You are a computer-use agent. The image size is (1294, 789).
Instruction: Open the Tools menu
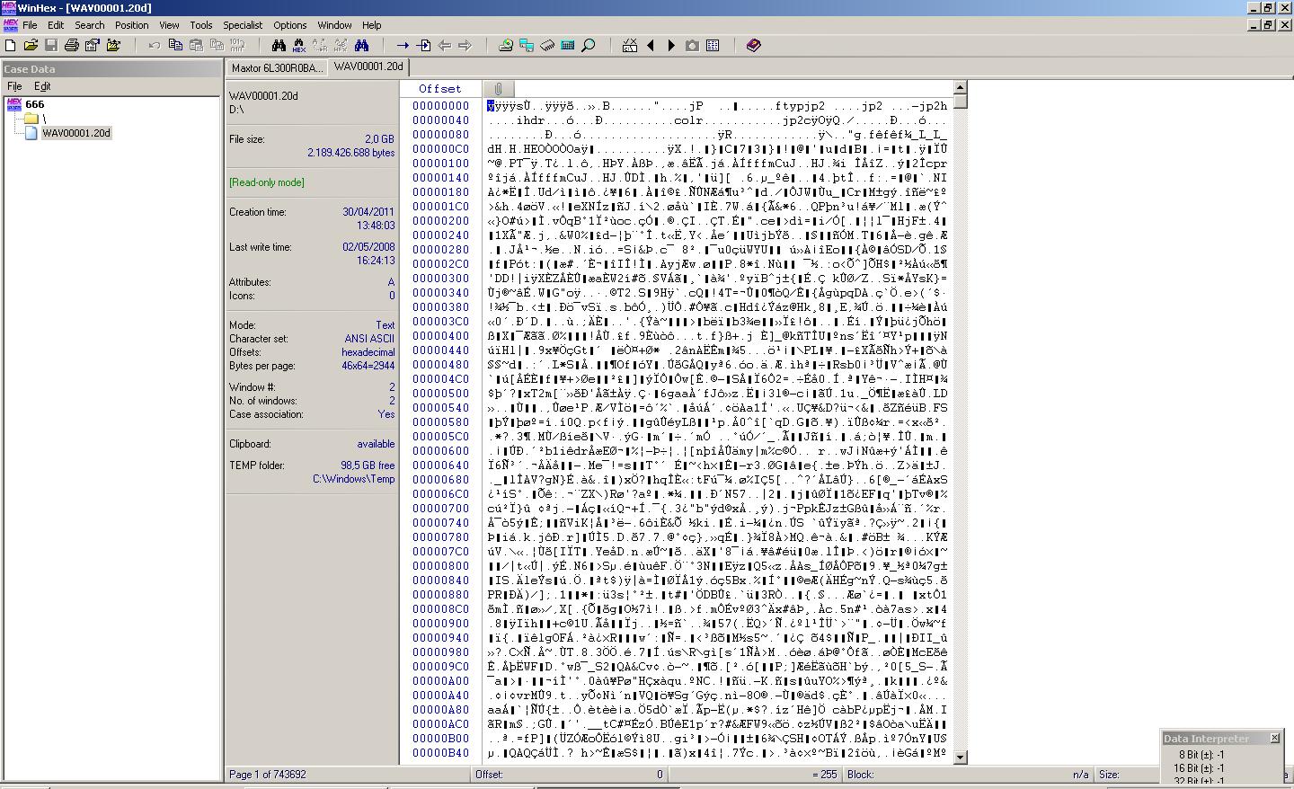201,25
